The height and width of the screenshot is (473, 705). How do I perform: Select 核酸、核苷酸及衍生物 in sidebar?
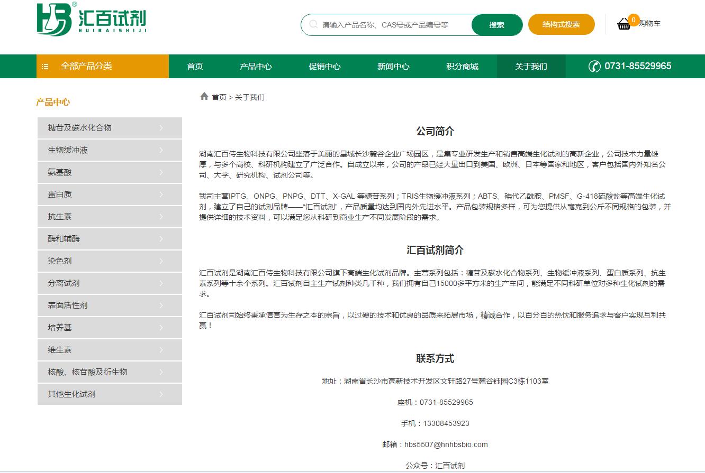point(87,372)
